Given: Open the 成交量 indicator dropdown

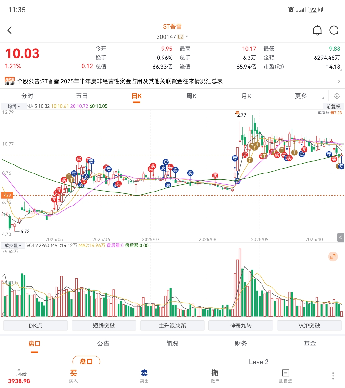Looking at the screenshot, I should pos(13,246).
